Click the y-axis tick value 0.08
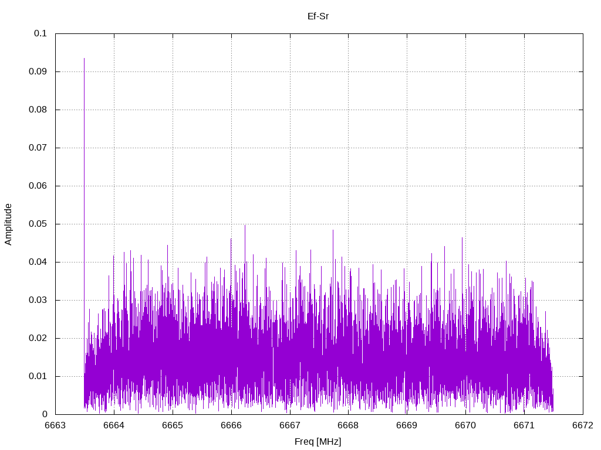Image resolution: width=601 pixels, height=450 pixels. pos(38,110)
